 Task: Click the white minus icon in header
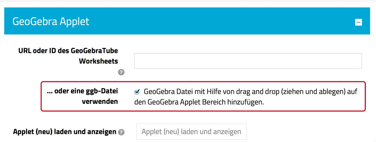(358, 22)
